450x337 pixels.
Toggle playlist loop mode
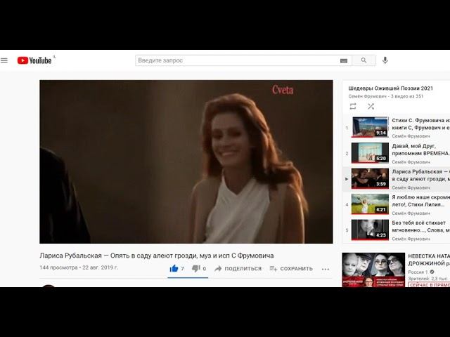(x=353, y=106)
